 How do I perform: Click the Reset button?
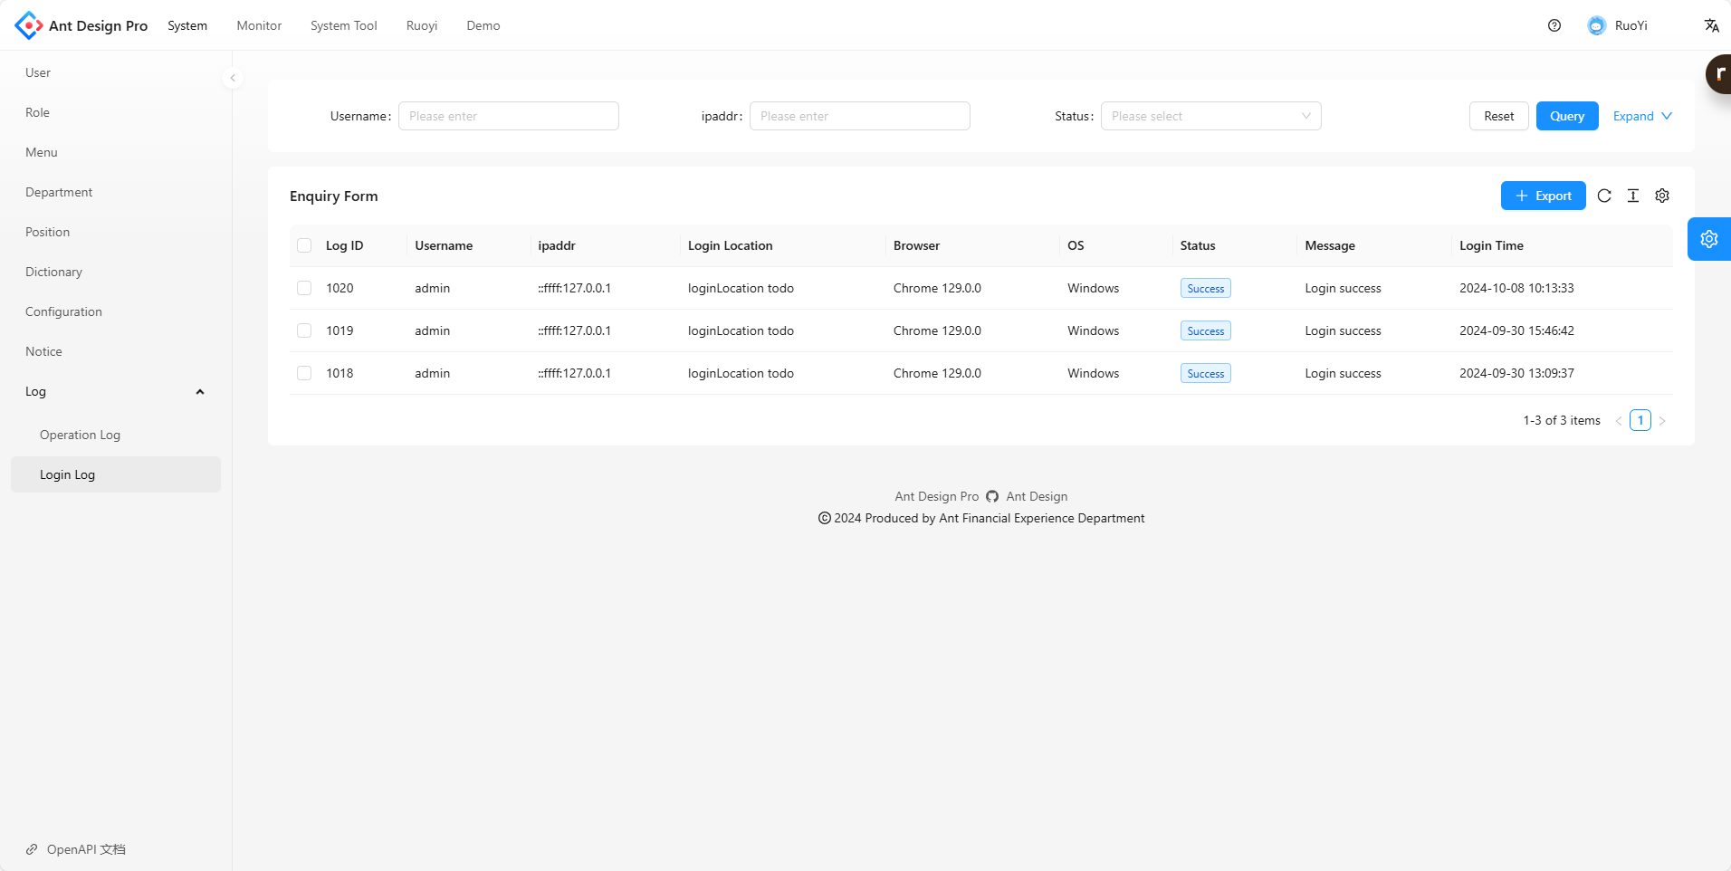coord(1498,116)
